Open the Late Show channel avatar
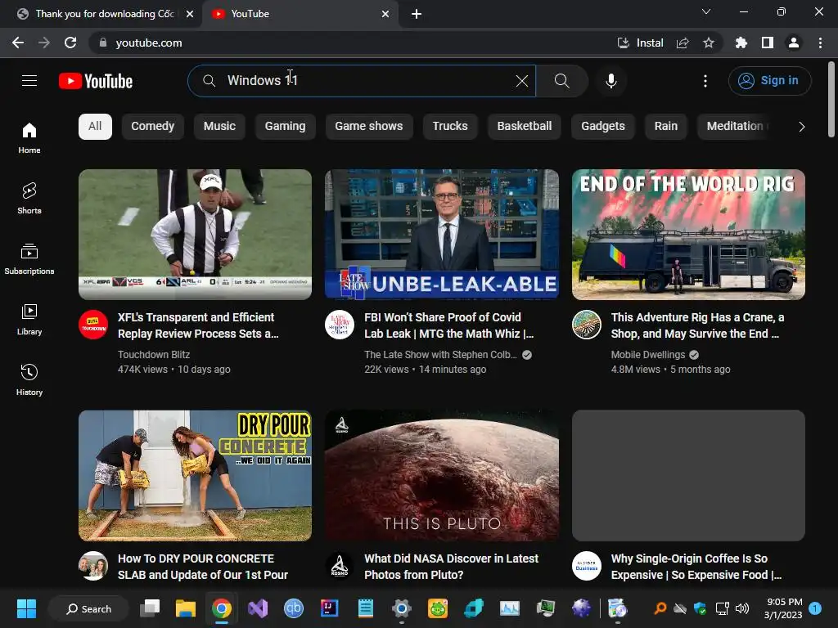The image size is (838, 628). [340, 325]
